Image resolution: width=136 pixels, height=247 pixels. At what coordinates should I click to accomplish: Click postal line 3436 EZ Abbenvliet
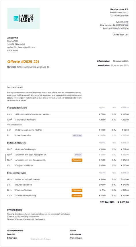16,44
